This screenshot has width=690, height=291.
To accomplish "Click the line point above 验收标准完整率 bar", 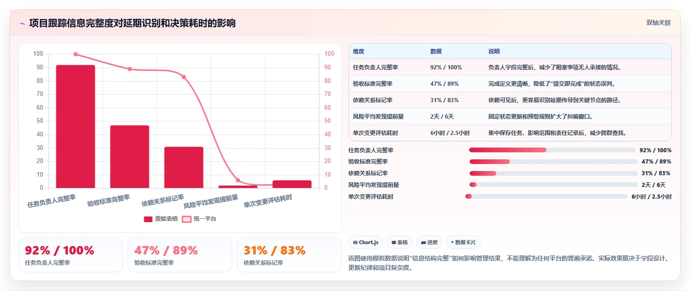I will pos(129,69).
